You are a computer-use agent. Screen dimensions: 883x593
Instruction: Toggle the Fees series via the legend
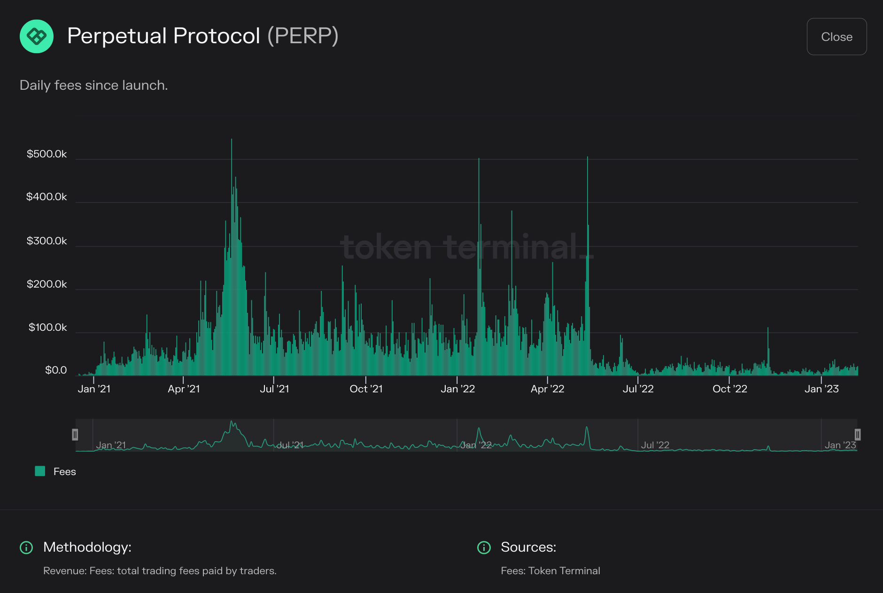65,471
